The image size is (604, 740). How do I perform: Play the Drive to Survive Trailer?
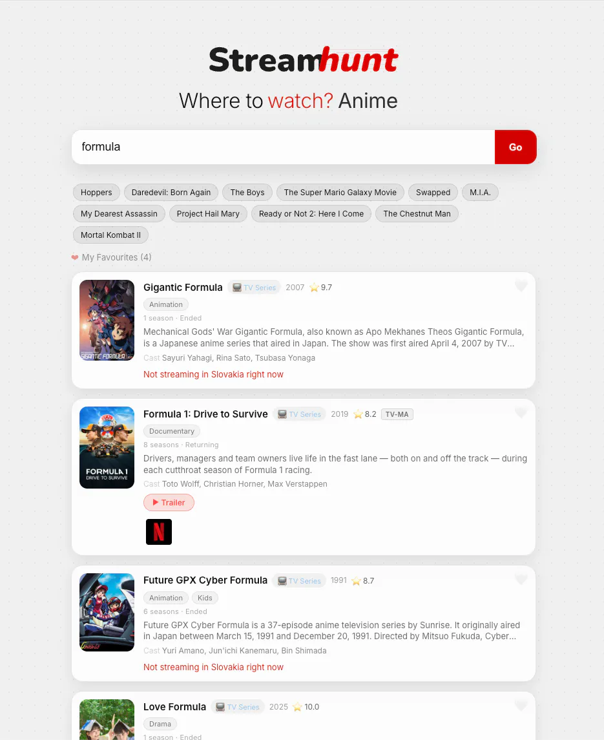169,503
